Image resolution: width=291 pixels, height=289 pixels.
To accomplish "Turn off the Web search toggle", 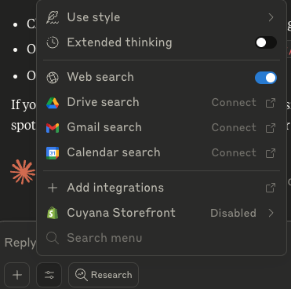I will [266, 78].
